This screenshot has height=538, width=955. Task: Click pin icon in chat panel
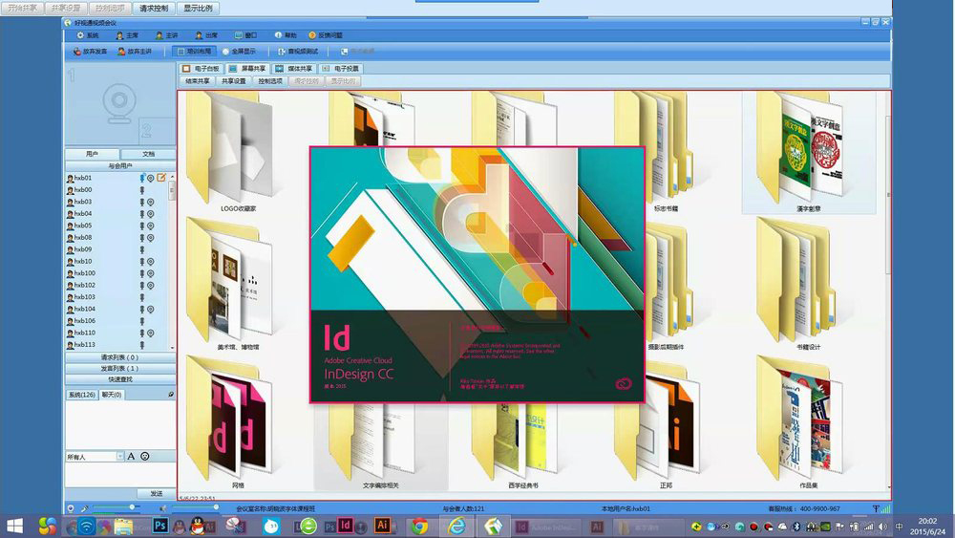point(171,395)
